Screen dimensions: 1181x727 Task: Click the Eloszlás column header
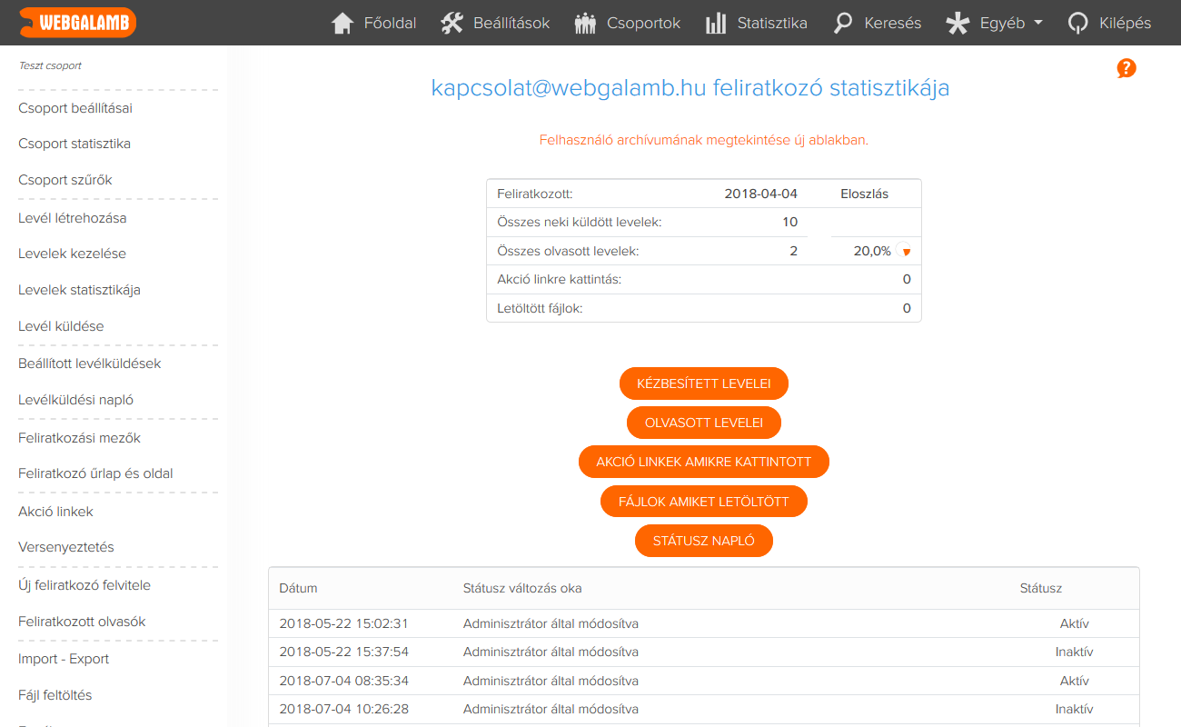865,194
